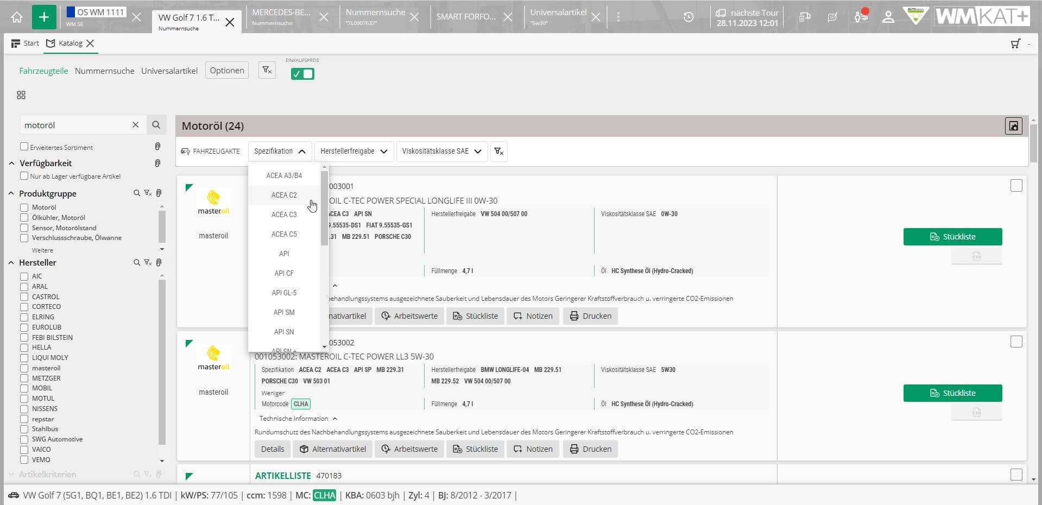Reset filters icon next to Optionen
The image size is (1042, 505).
(x=267, y=70)
